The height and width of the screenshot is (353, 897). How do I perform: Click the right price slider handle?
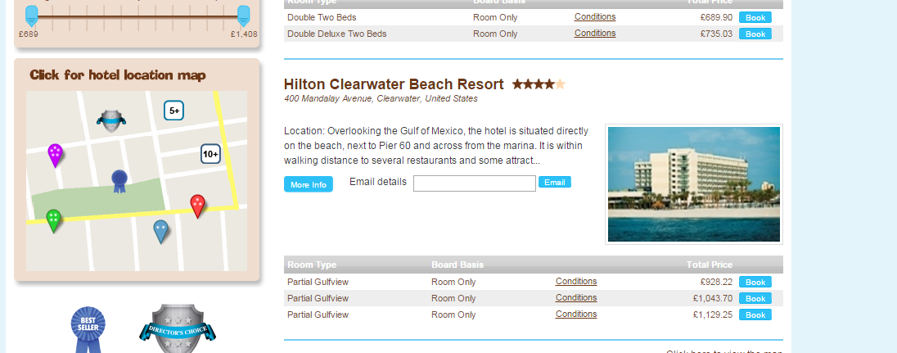[x=243, y=14]
